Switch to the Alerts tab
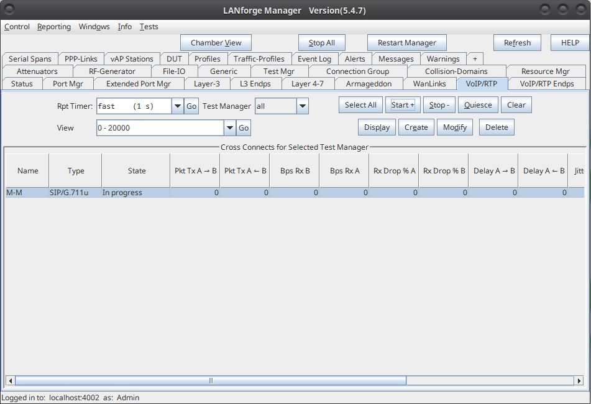The image size is (591, 404). 355,59
